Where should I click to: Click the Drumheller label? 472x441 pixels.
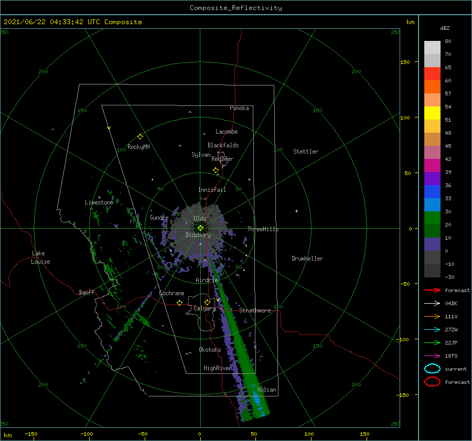[x=307, y=259]
